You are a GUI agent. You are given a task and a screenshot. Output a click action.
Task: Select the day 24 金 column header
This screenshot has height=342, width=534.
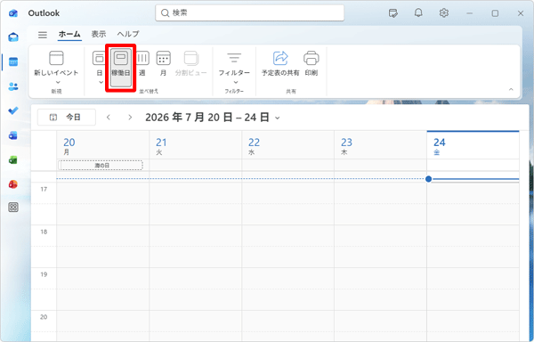(473, 146)
